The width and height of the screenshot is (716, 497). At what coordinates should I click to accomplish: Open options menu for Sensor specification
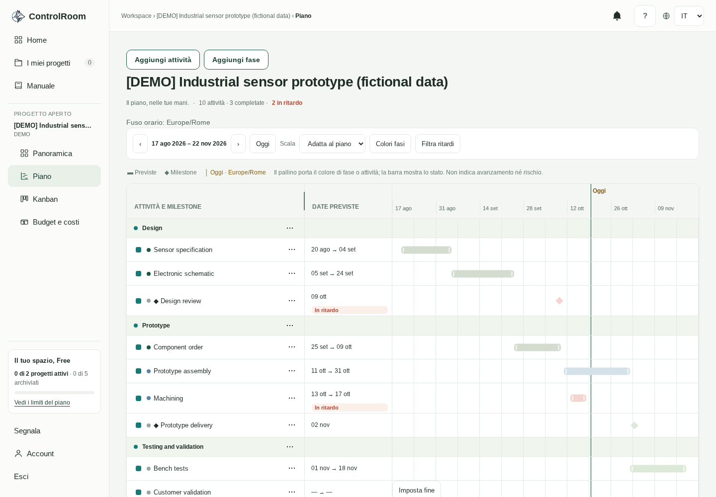[292, 249]
